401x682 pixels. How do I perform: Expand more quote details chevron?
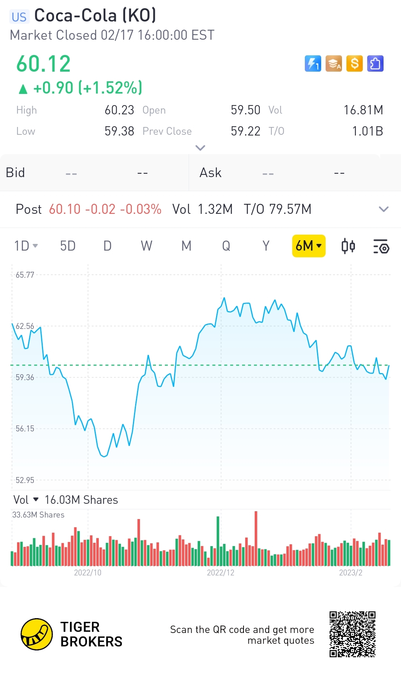[x=200, y=148]
